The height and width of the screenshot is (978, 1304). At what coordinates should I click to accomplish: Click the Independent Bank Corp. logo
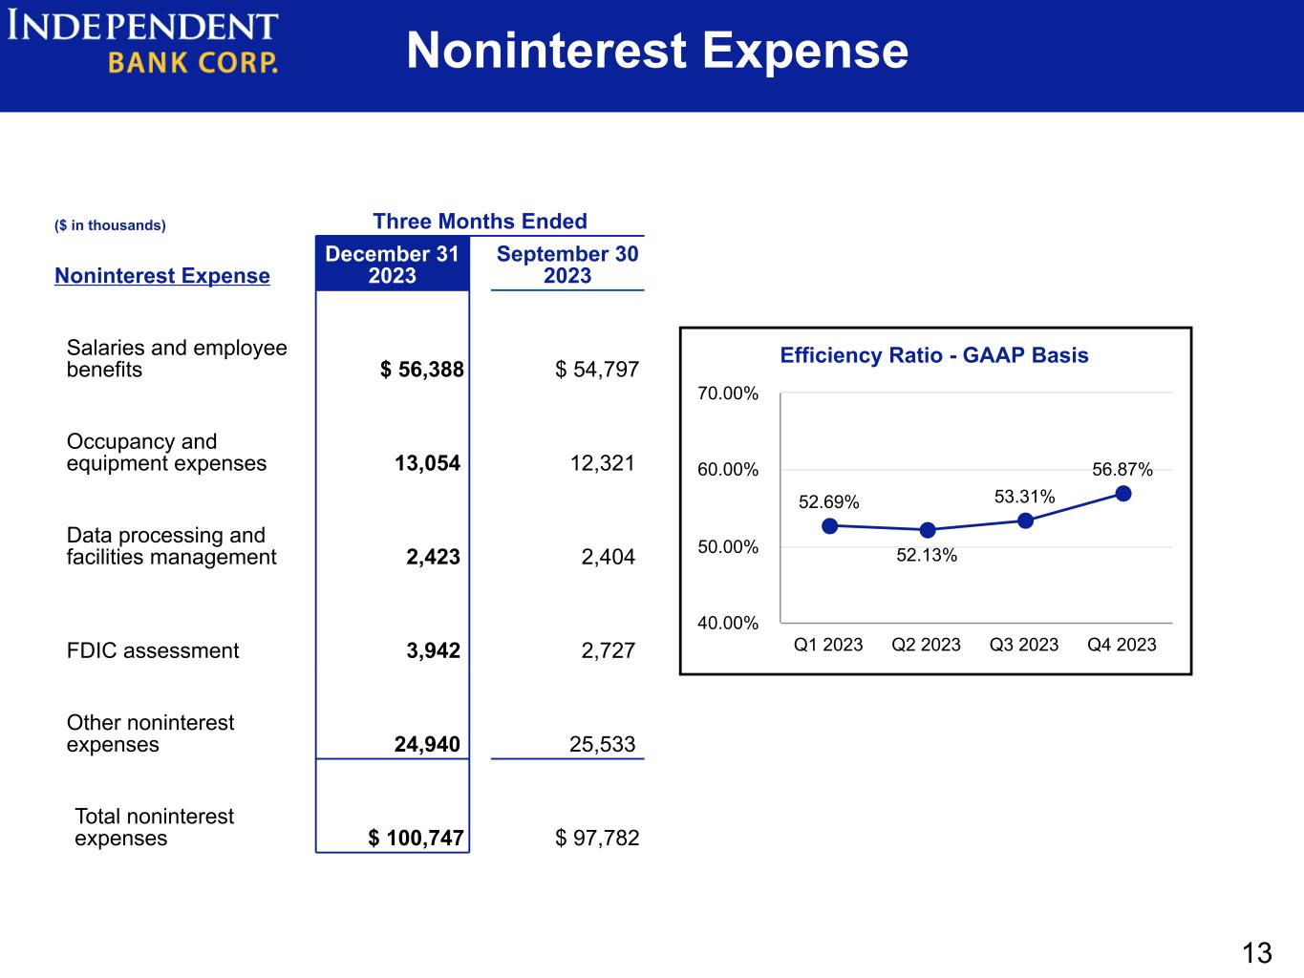[x=143, y=43]
